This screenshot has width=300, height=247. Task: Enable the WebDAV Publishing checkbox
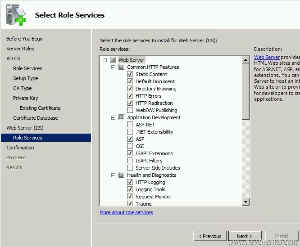coord(130,110)
